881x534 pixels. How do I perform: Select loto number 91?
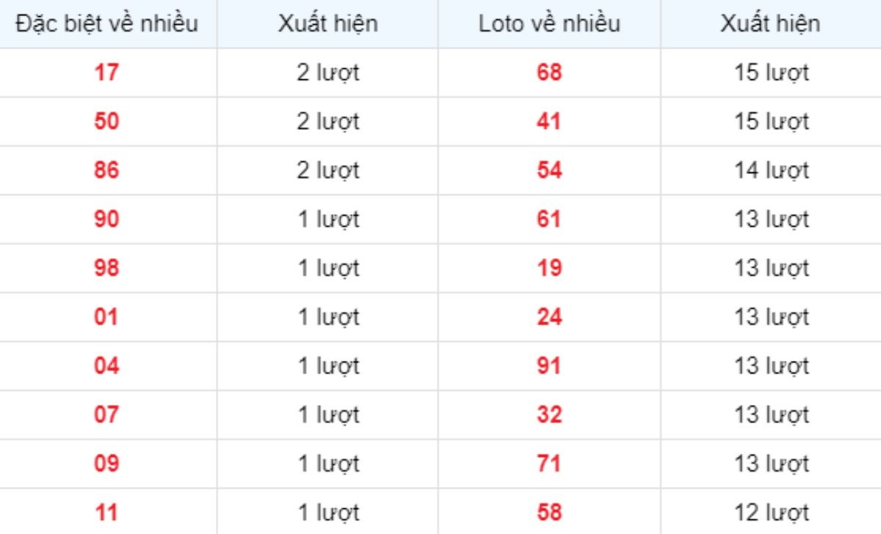click(x=549, y=365)
